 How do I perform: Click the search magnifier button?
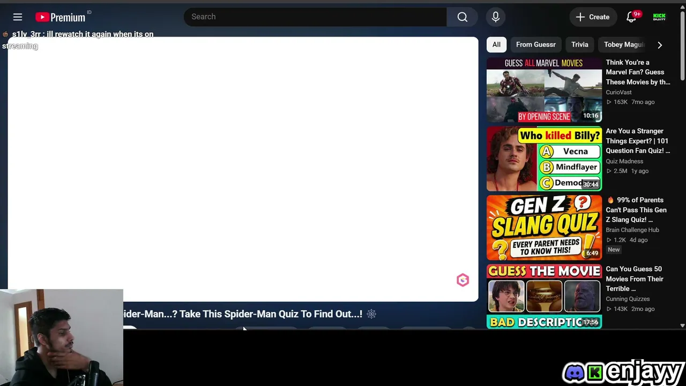point(463,17)
